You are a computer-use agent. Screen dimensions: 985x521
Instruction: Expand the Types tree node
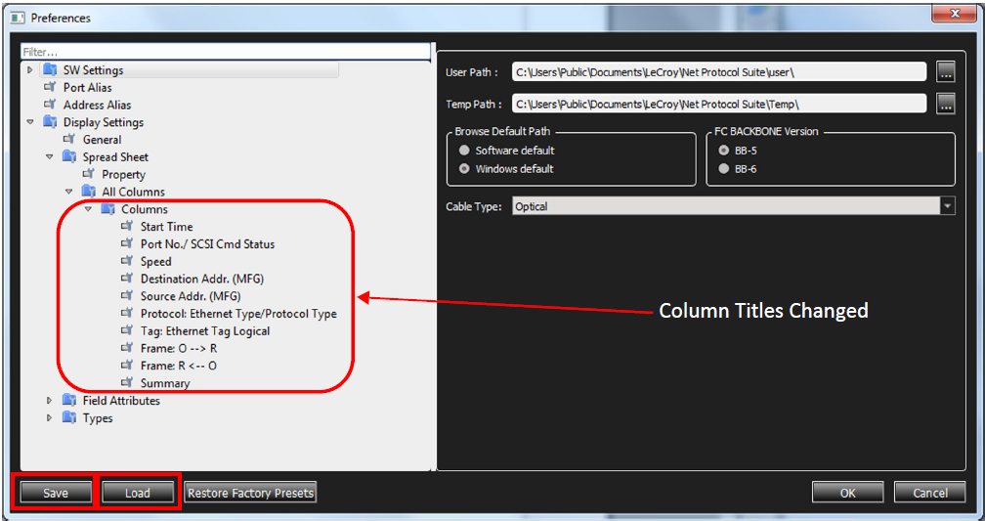click(x=50, y=417)
